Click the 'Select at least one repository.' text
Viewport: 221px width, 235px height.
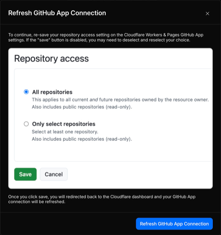(65, 132)
